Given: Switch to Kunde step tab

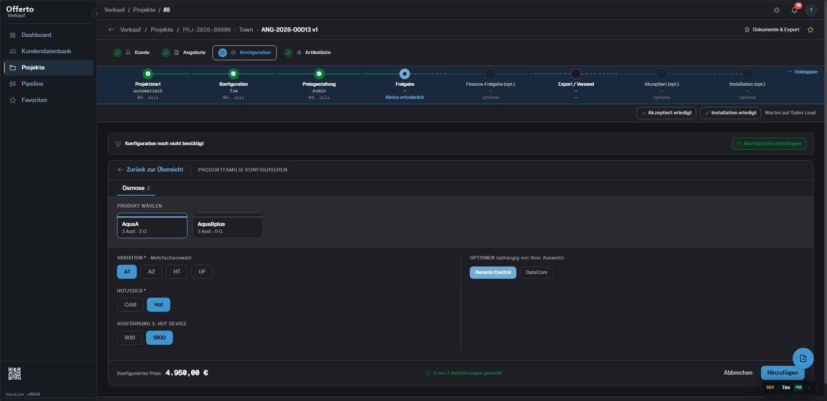Looking at the screenshot, I should tap(132, 53).
